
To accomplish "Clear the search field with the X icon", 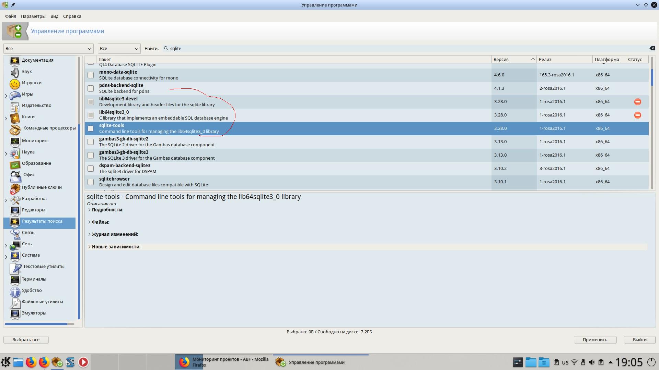I will click(x=652, y=48).
